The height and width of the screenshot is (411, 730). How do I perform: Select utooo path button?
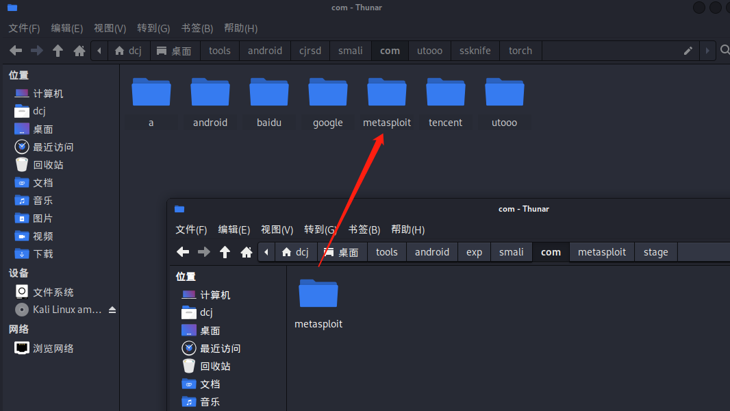(x=429, y=51)
